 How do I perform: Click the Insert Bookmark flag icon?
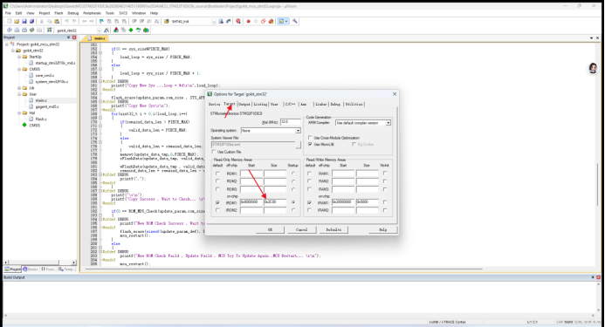pyautogui.click(x=101, y=21)
